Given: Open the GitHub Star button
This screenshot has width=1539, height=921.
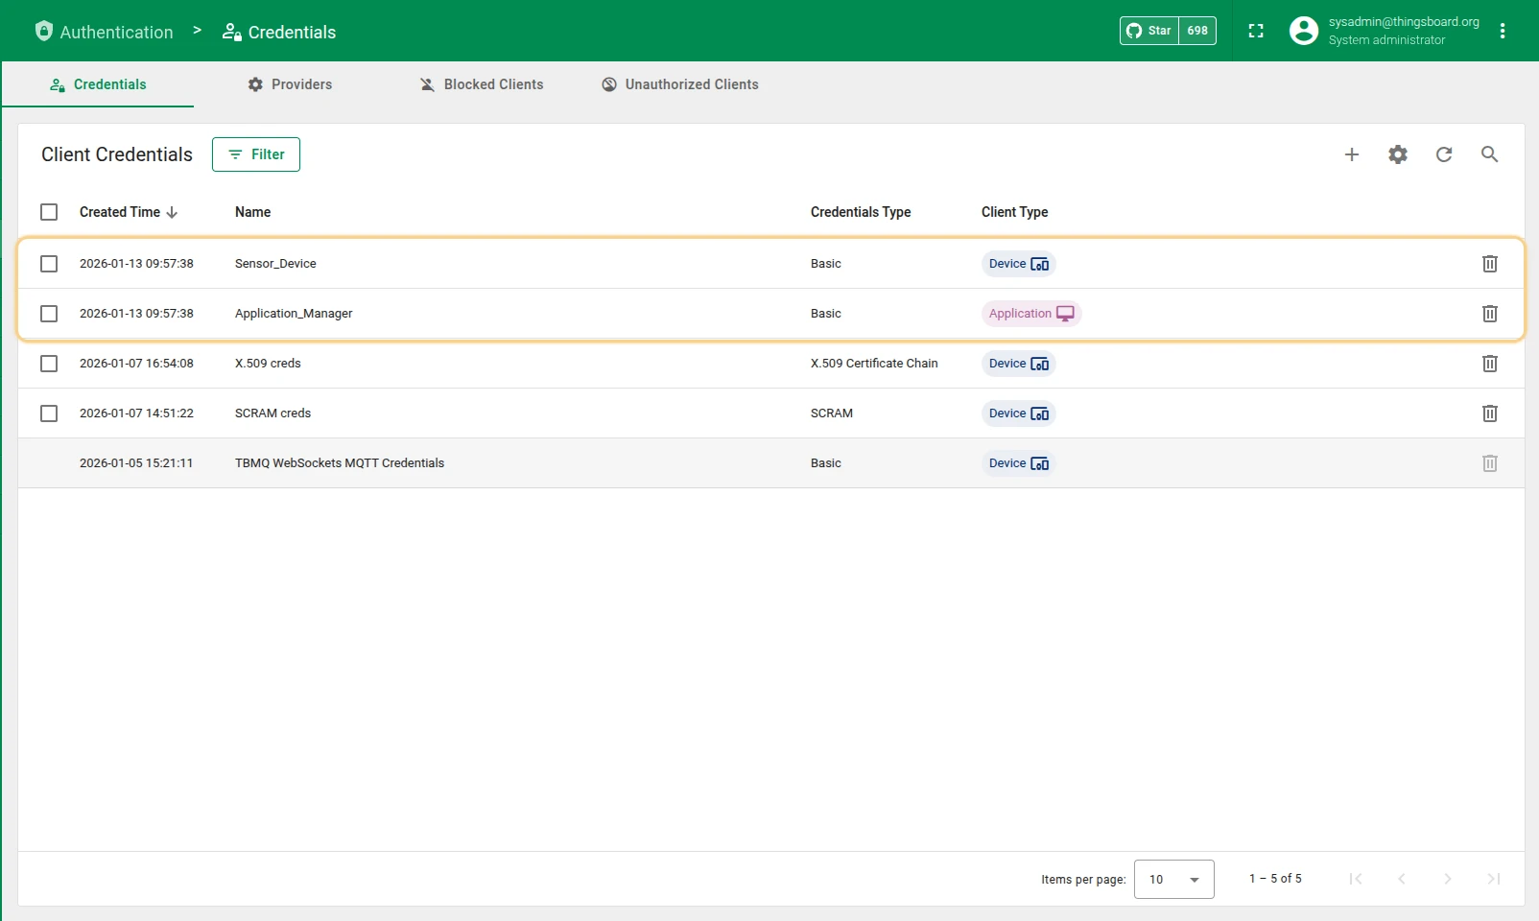Looking at the screenshot, I should point(1149,31).
